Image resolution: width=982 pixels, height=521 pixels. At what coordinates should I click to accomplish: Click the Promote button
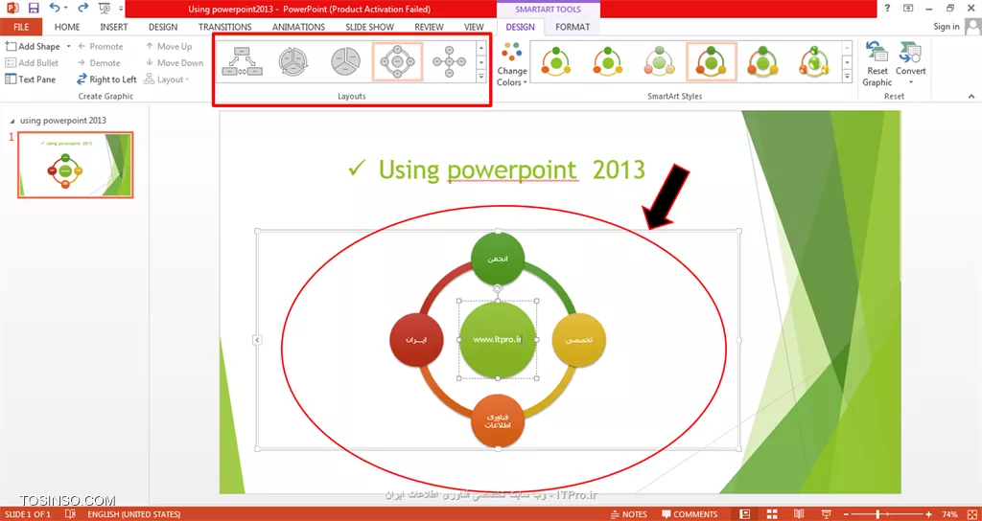pos(100,46)
